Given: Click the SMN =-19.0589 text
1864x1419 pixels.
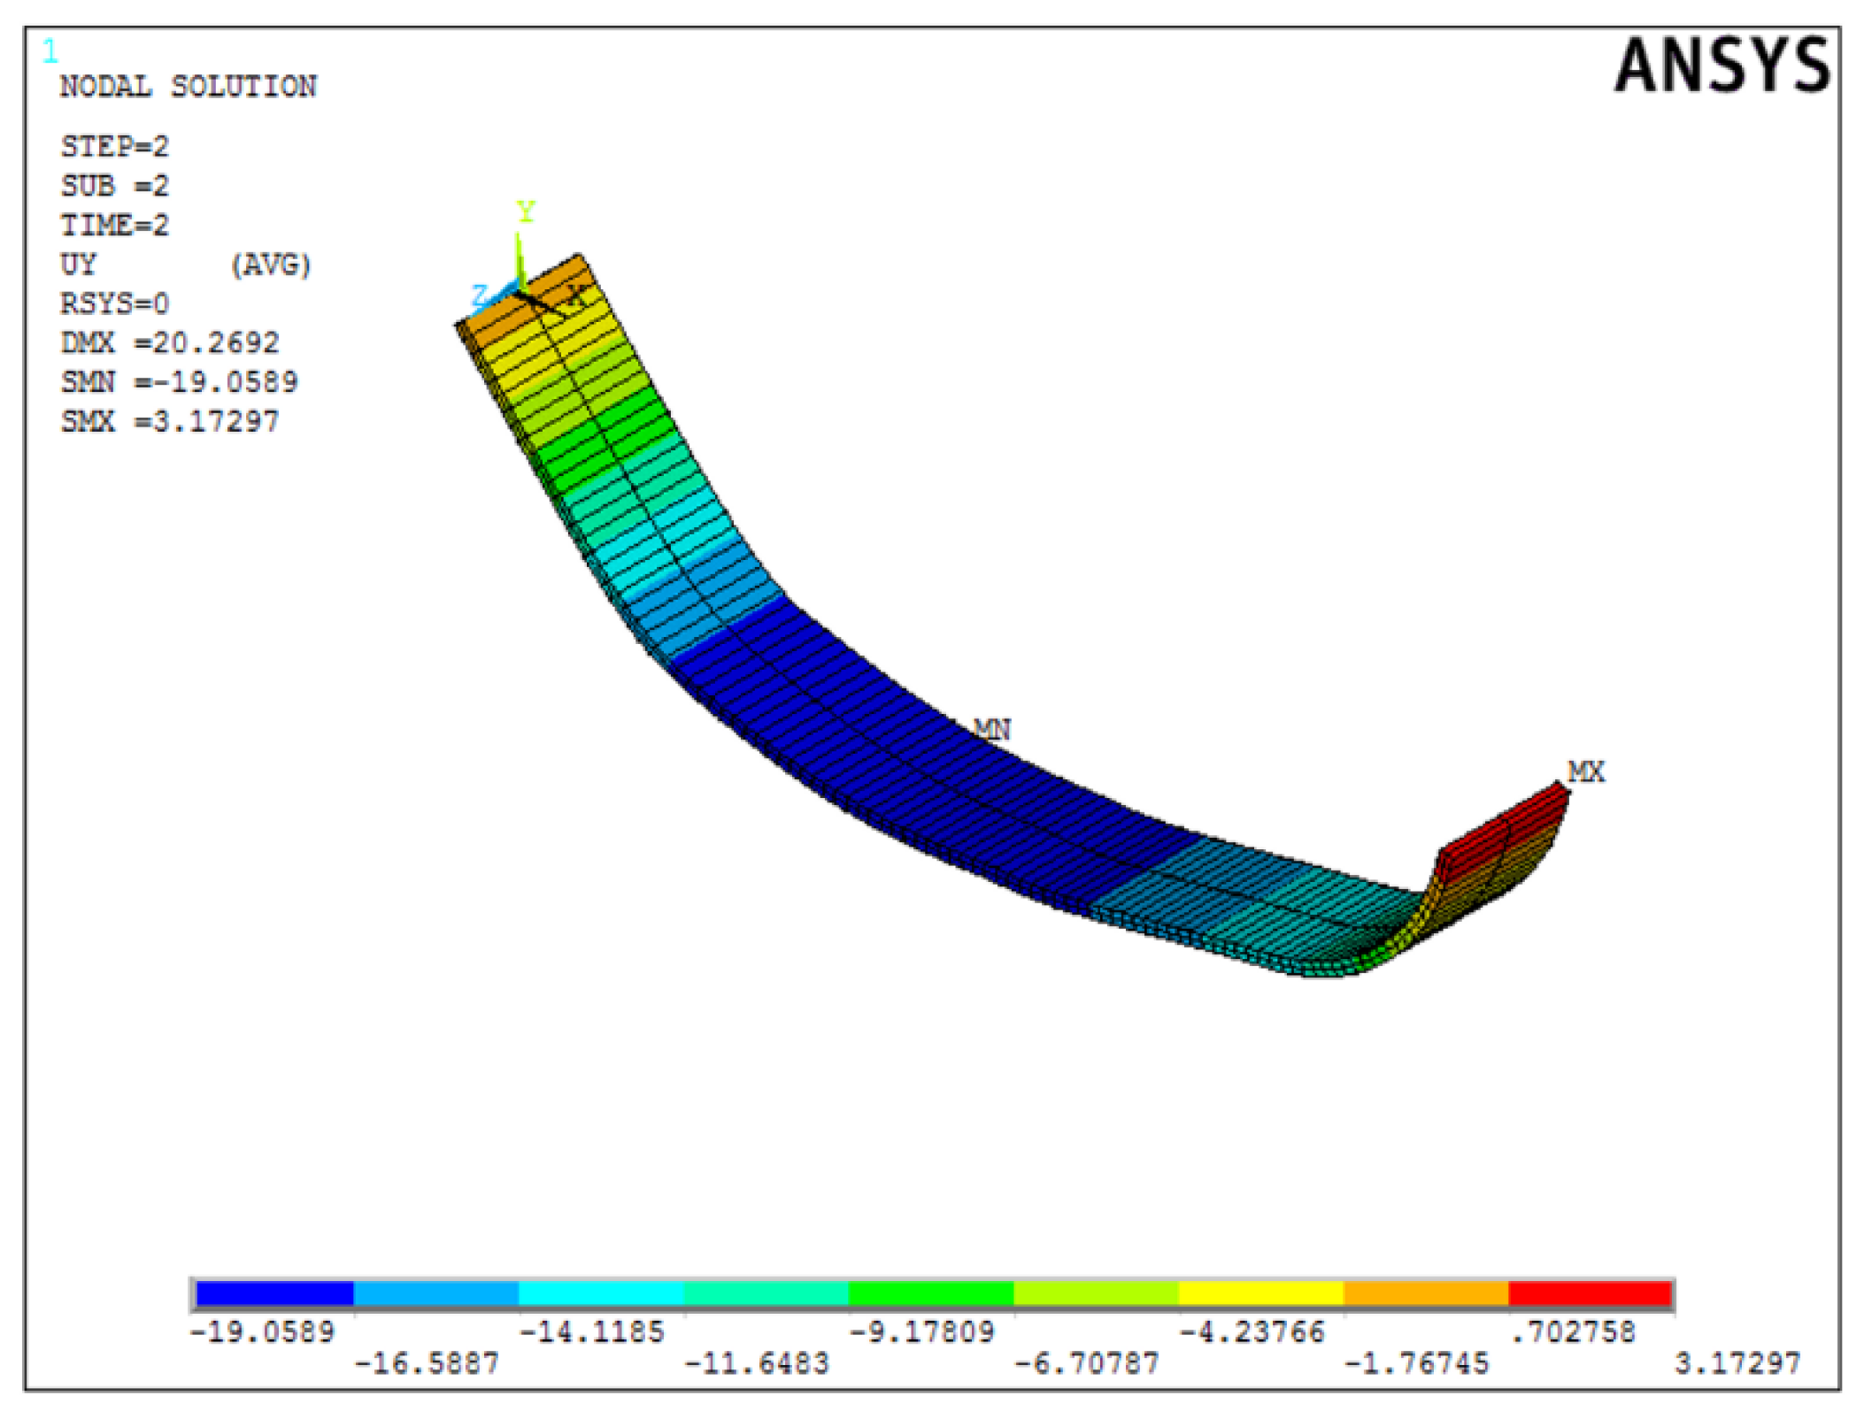Looking at the screenshot, I should pos(179,382).
